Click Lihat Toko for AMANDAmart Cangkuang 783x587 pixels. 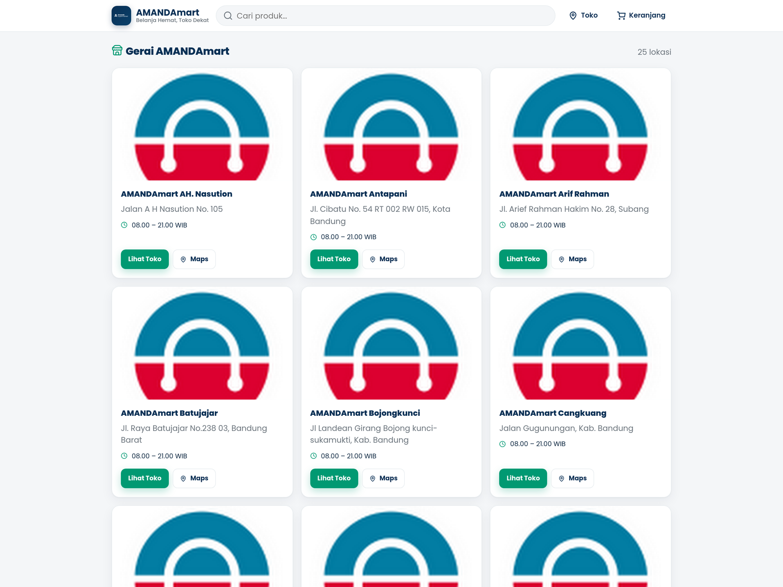click(x=523, y=478)
